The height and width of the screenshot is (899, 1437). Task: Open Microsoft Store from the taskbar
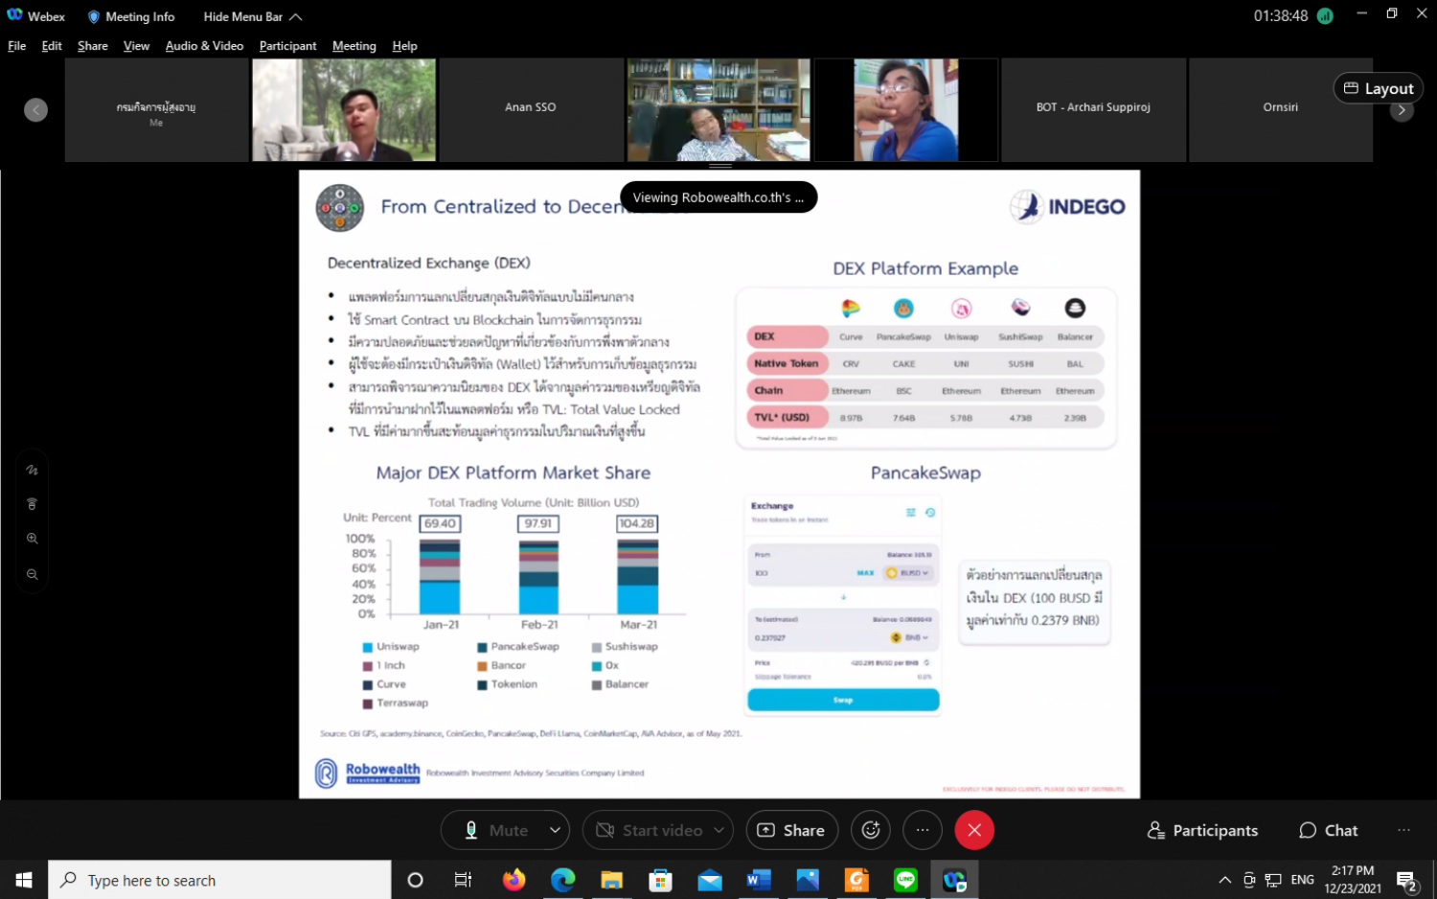661,880
